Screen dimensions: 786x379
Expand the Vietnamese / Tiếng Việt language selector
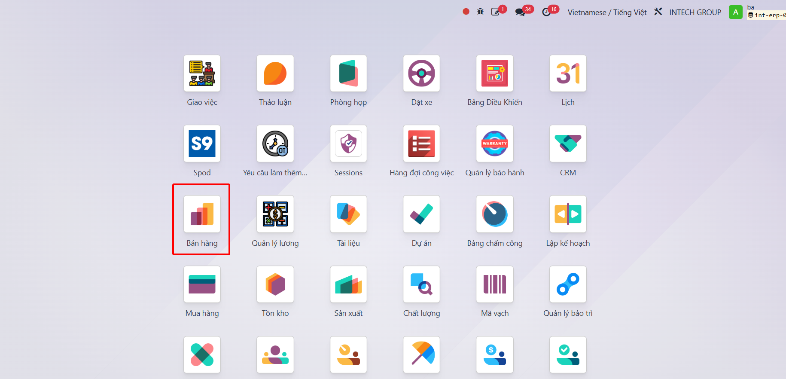pos(607,12)
